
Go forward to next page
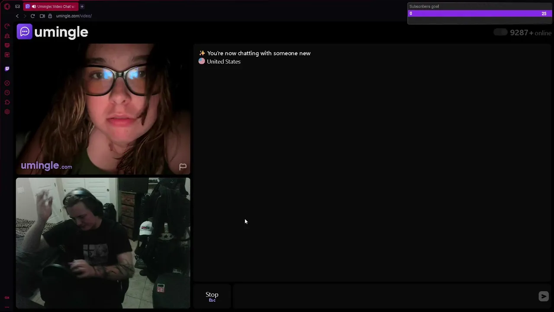click(x=25, y=16)
